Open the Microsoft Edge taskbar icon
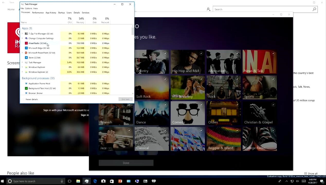326x185 pixels. pyautogui.click(x=95, y=181)
